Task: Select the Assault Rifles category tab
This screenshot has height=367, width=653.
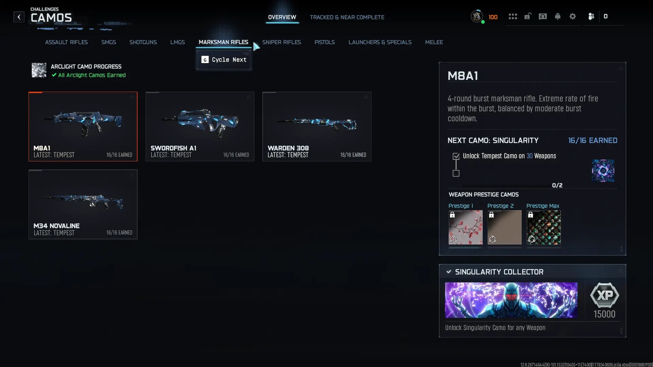Action: point(66,42)
